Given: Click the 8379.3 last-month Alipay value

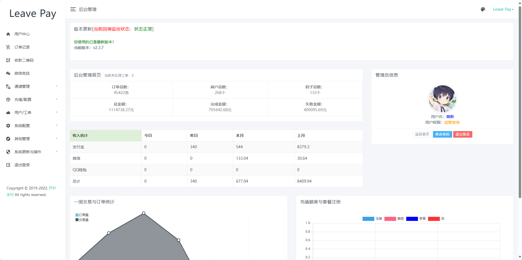Looking at the screenshot, I should (303, 147).
